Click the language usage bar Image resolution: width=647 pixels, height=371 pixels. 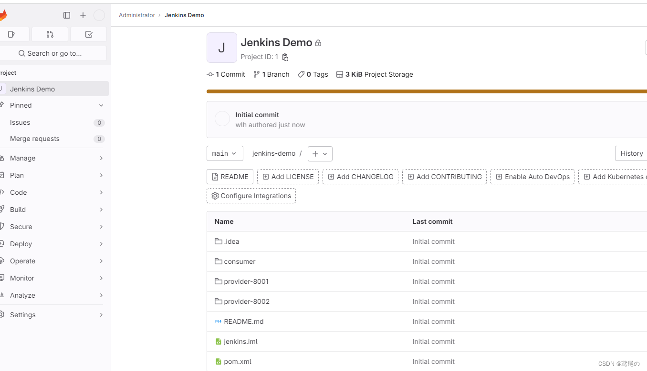[x=427, y=91]
